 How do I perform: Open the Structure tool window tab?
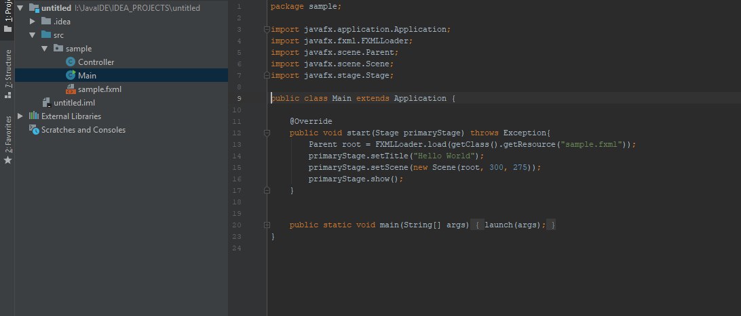(7, 74)
